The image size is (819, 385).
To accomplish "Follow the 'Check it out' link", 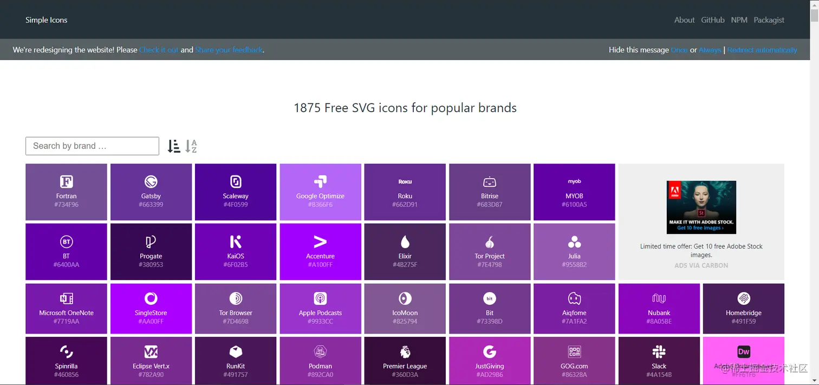I will tap(159, 50).
